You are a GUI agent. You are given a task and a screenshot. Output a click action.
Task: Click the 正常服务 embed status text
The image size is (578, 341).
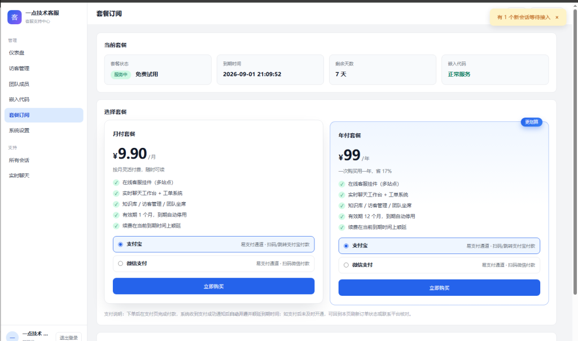coord(459,74)
